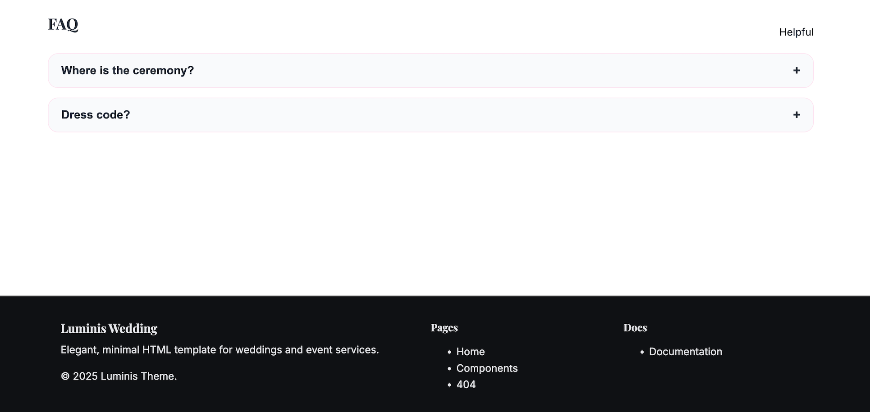
Task: Click the bullet point beside 404
Action: click(x=449, y=385)
